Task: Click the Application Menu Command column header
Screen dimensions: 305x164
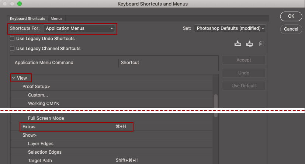Action: click(44, 63)
